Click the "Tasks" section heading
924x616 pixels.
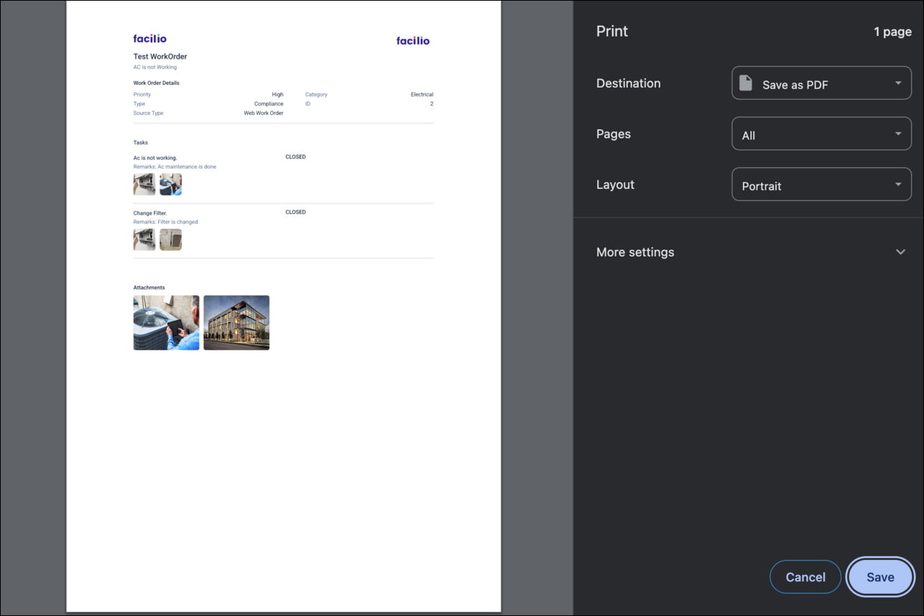coord(141,143)
